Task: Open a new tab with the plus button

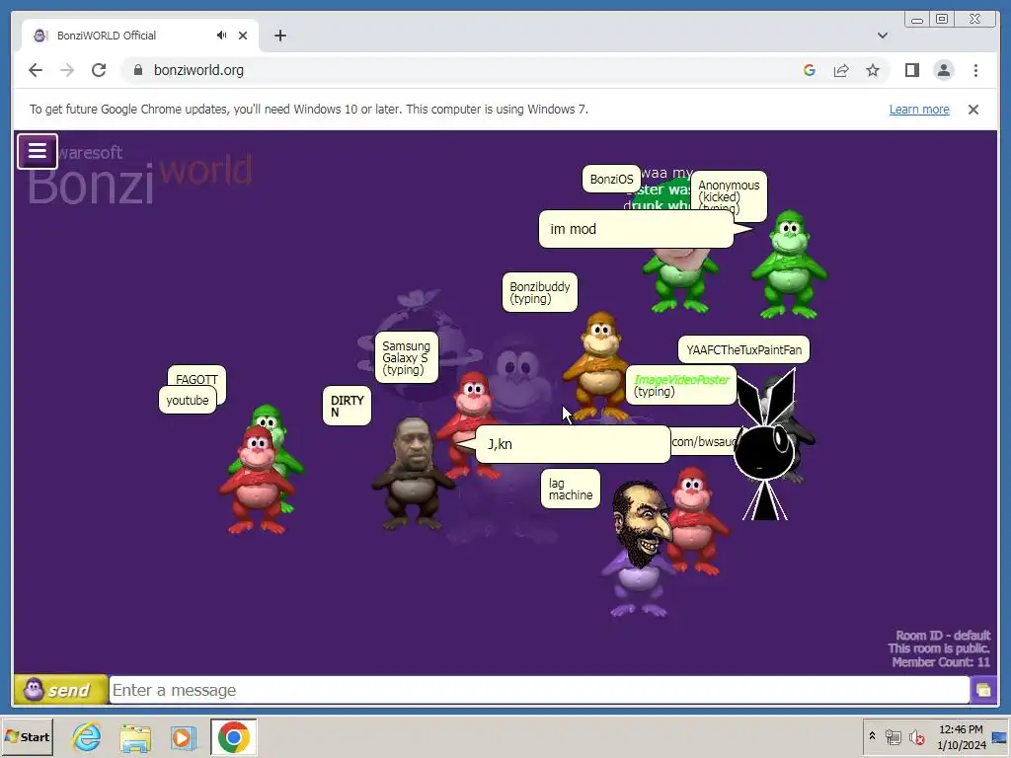Action: pos(279,36)
